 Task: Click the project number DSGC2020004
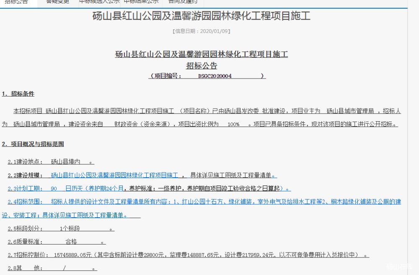click(x=215, y=76)
